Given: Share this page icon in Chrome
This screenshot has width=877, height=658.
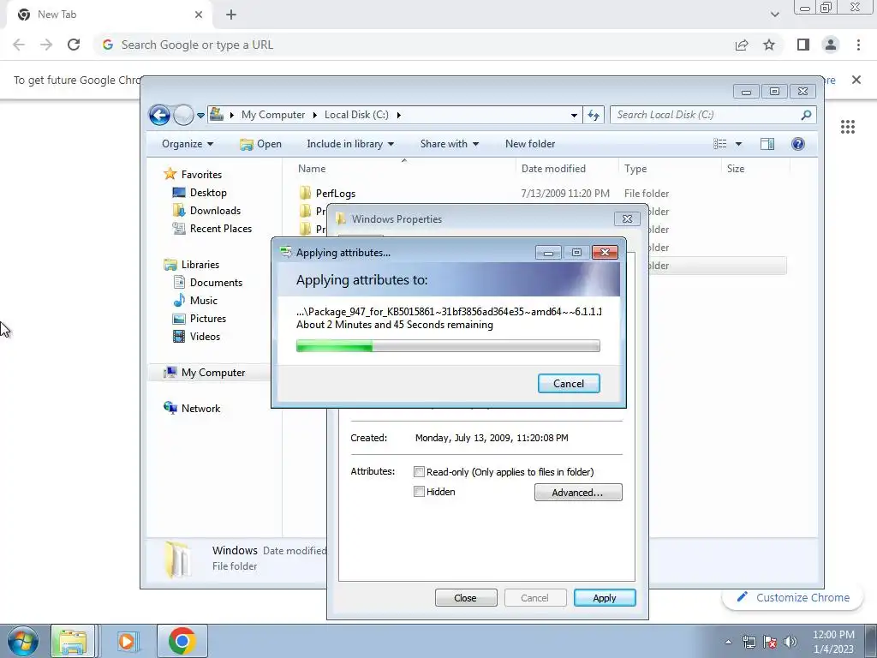Looking at the screenshot, I should tap(742, 45).
